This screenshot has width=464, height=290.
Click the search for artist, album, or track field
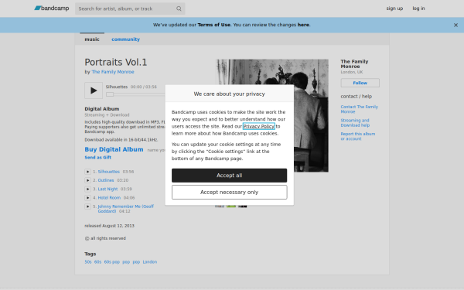click(x=130, y=9)
